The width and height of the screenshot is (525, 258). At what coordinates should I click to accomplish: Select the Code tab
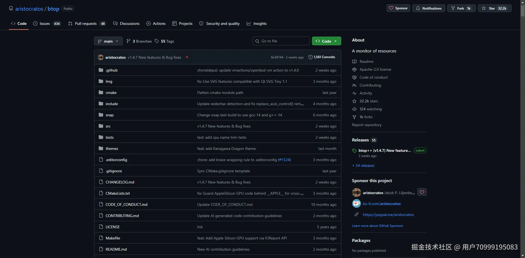tap(19, 23)
